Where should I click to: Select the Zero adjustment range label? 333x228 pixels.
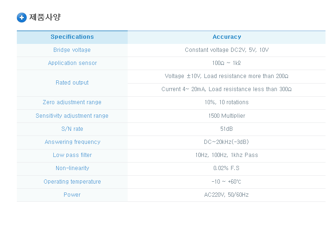[x=72, y=102]
